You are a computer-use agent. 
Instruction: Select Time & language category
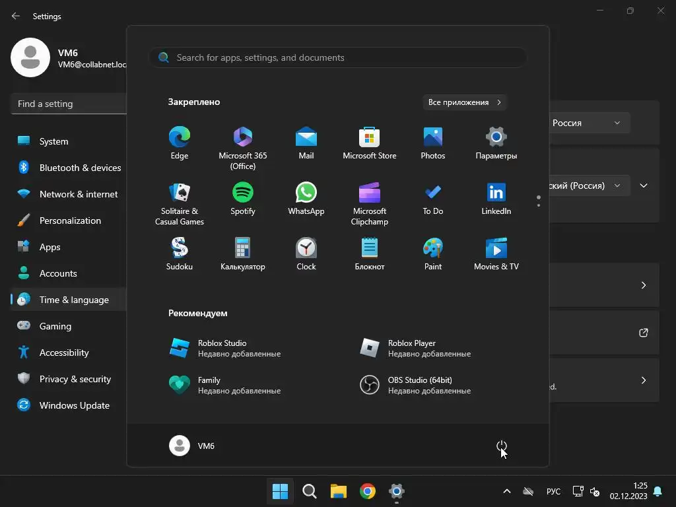click(x=69, y=300)
